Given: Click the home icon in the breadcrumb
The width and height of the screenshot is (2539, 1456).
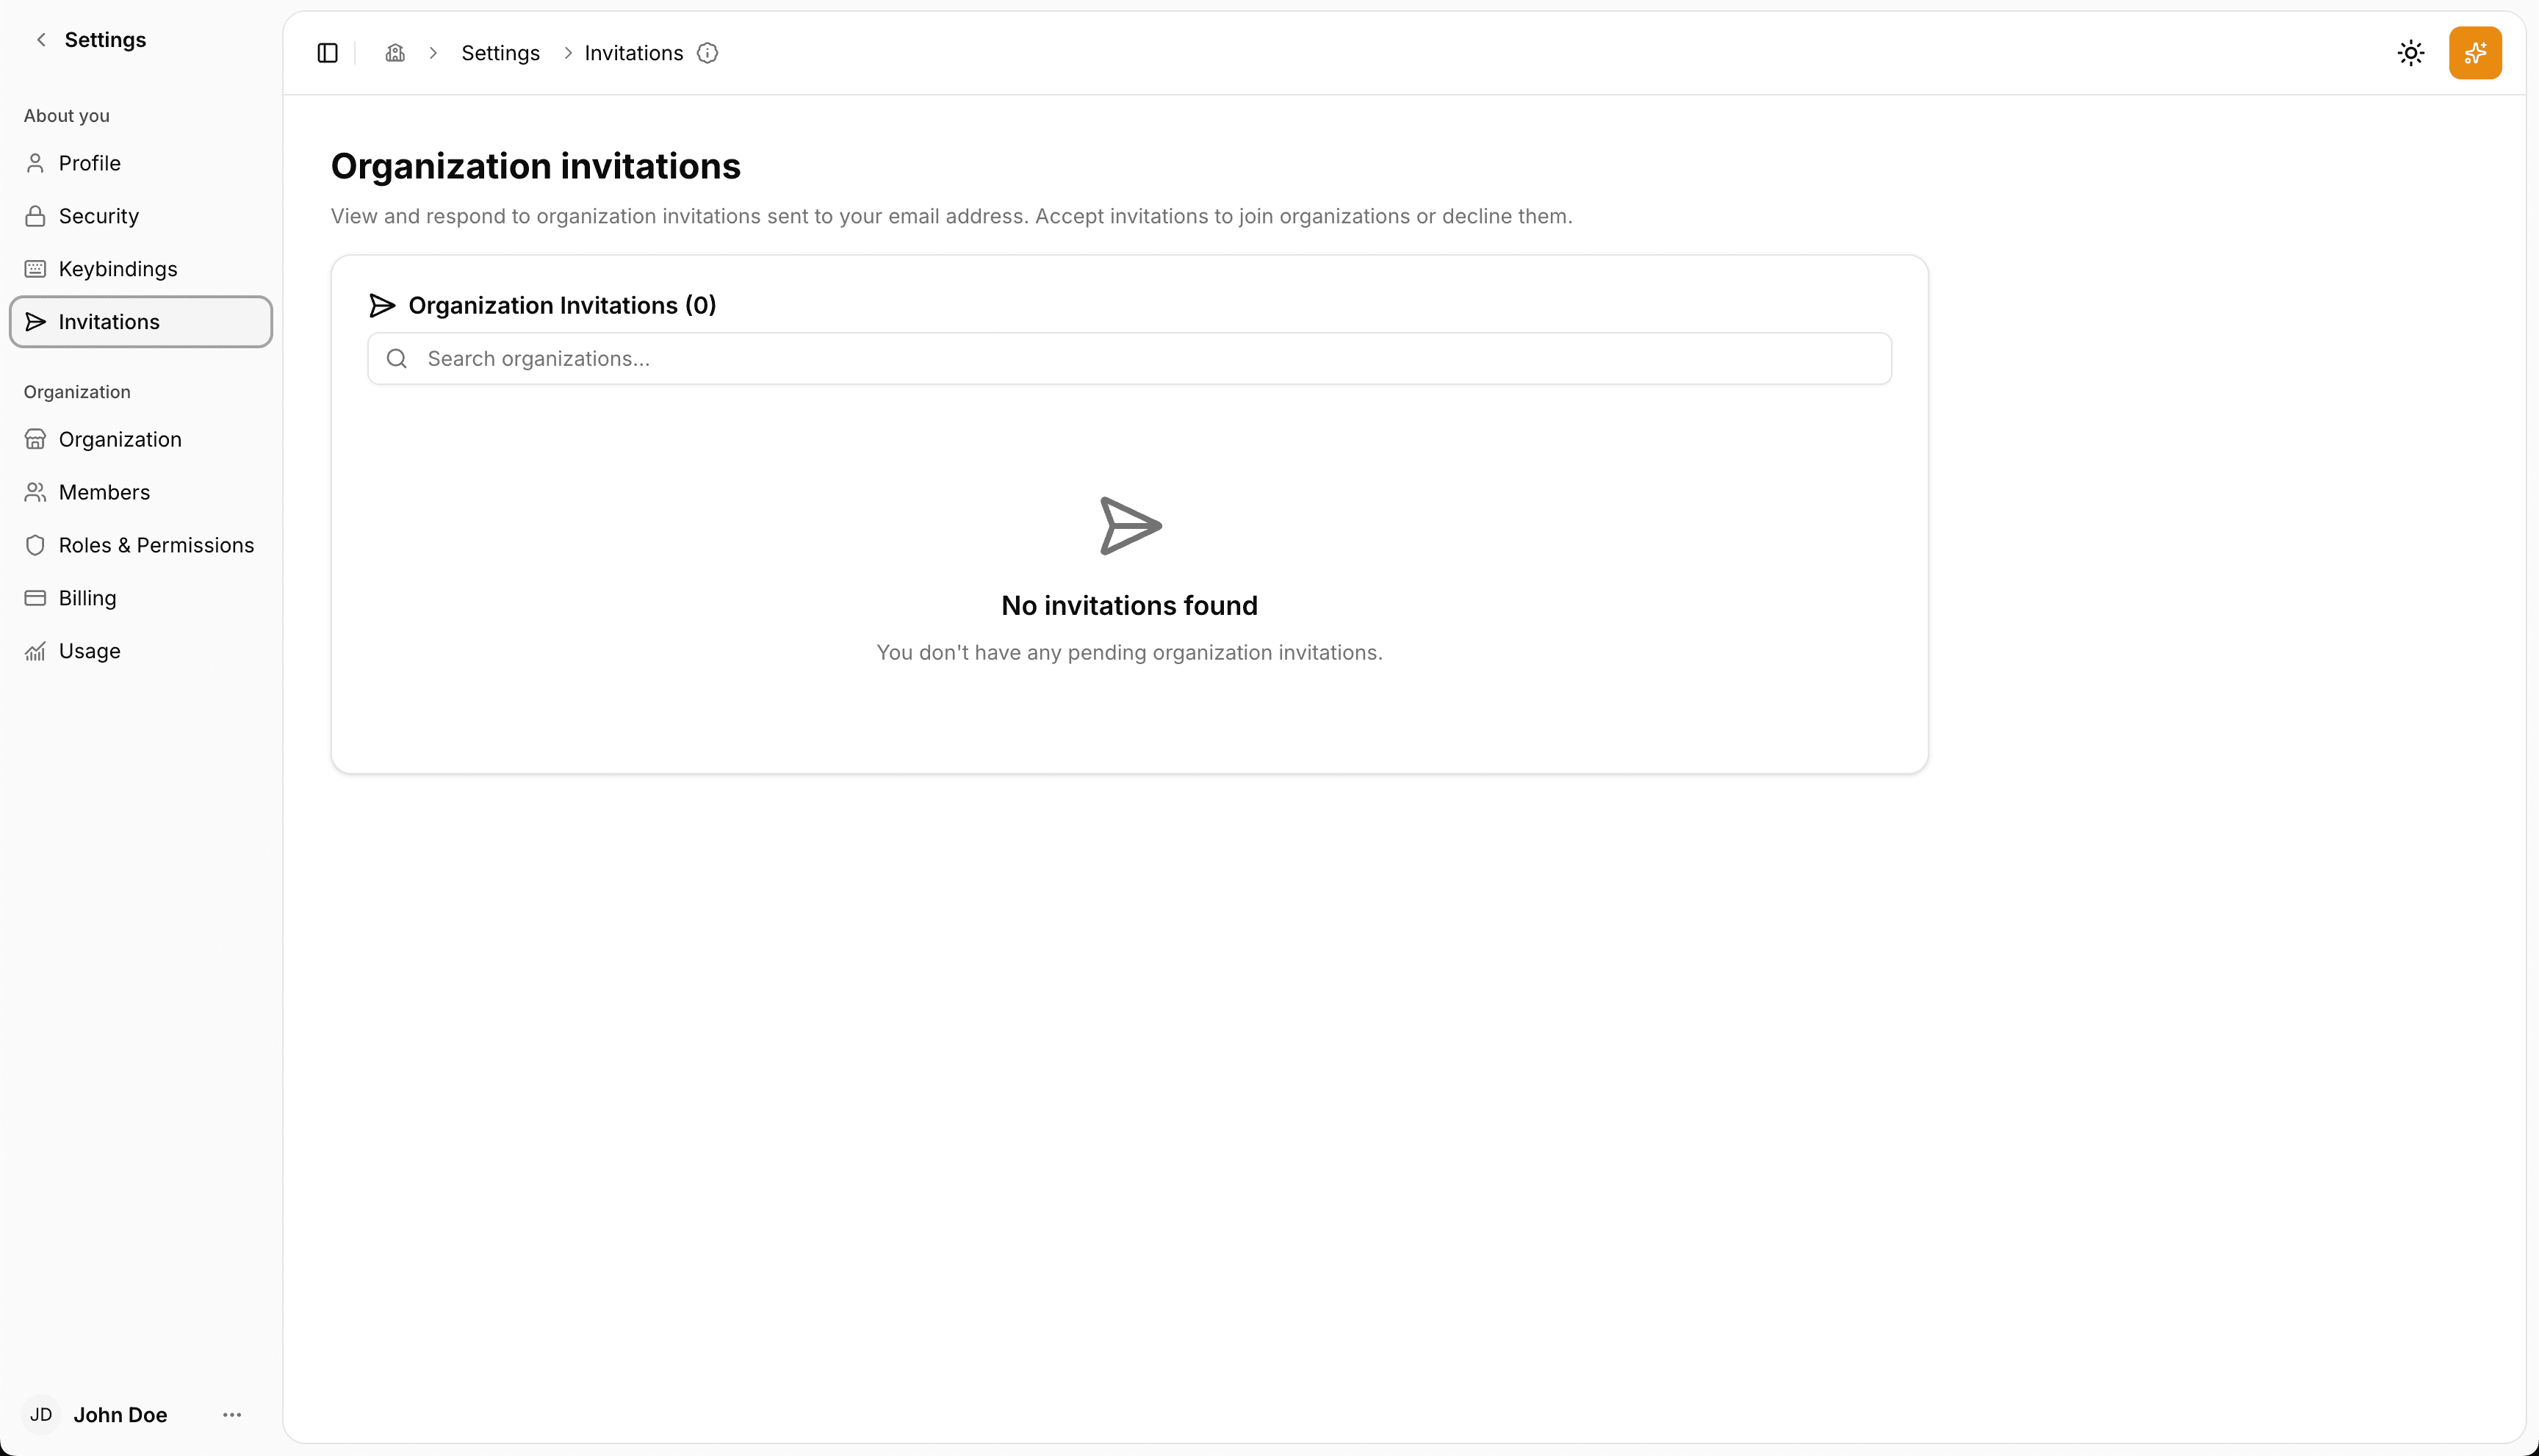Looking at the screenshot, I should pos(395,53).
